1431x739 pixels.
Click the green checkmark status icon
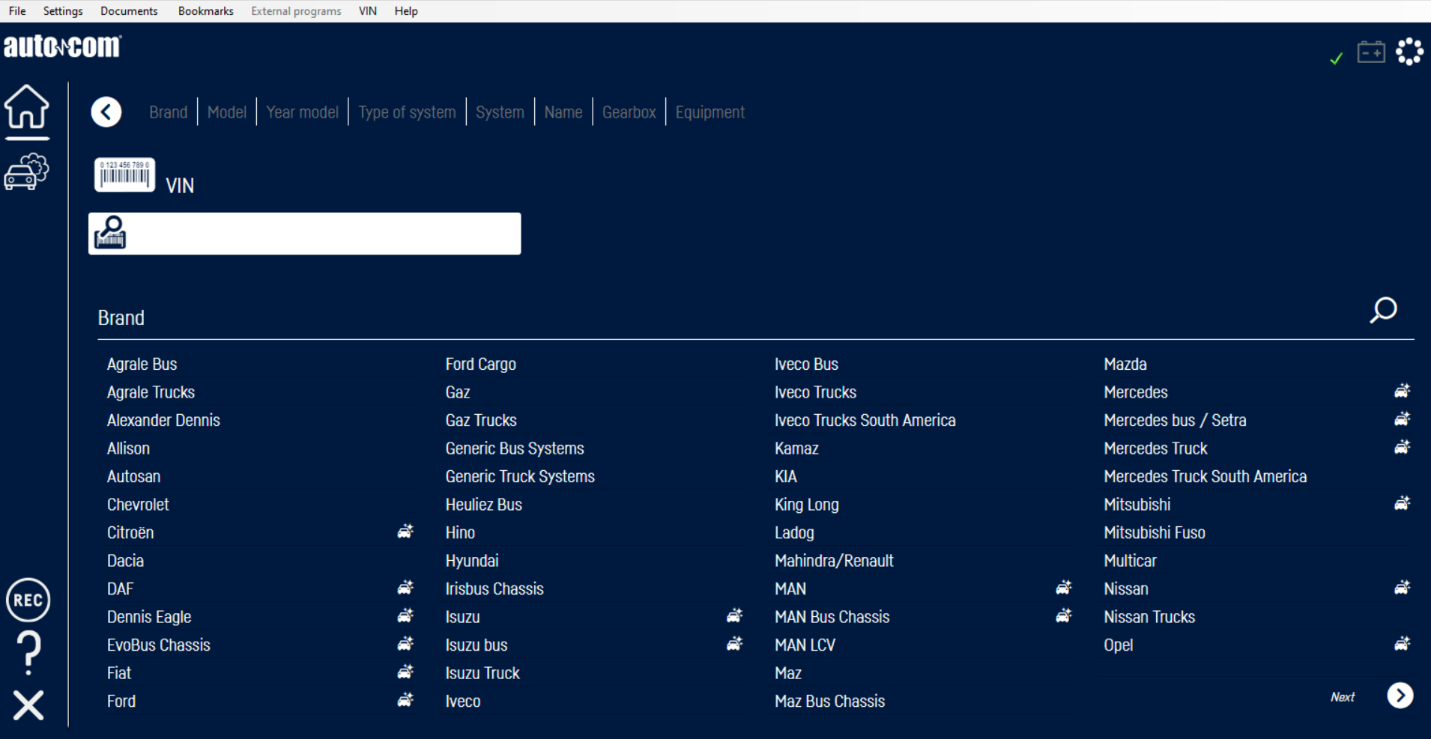pos(1336,58)
